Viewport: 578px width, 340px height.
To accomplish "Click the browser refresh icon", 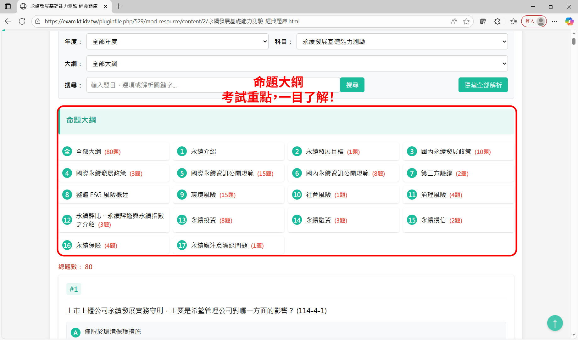I will click(22, 21).
